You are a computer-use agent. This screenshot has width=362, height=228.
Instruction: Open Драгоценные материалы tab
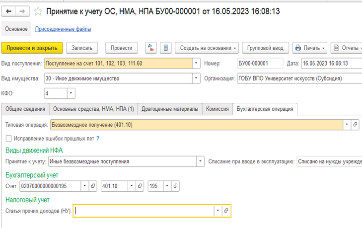170,109
